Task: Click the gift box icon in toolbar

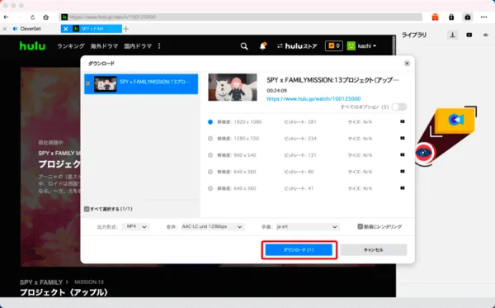Action: (435, 17)
